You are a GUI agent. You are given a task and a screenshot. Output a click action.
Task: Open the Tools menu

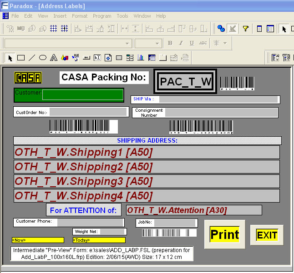[x=122, y=16]
